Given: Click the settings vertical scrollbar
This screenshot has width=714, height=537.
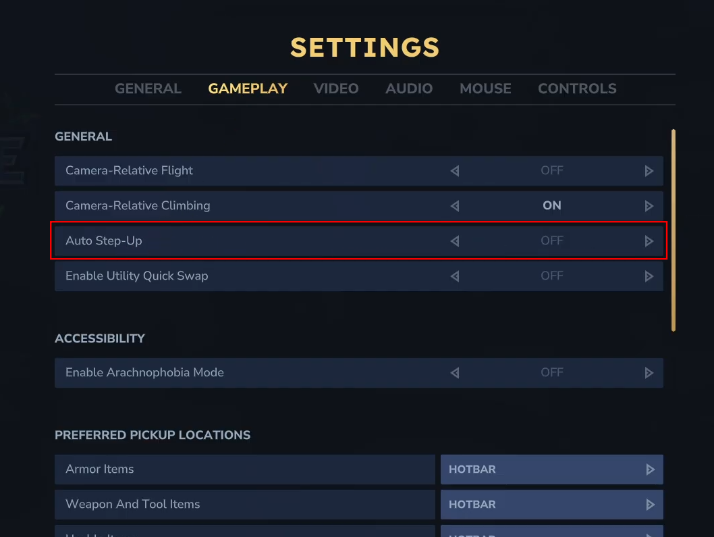Looking at the screenshot, I should (x=674, y=230).
